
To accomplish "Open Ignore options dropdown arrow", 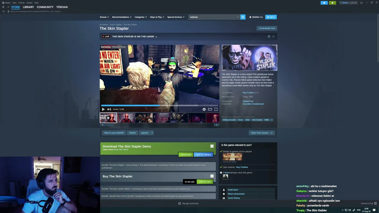I will click(152, 133).
